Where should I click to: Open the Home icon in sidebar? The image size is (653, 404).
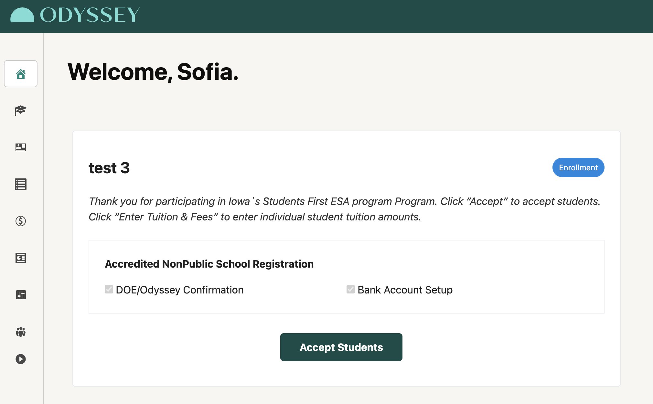pos(21,74)
